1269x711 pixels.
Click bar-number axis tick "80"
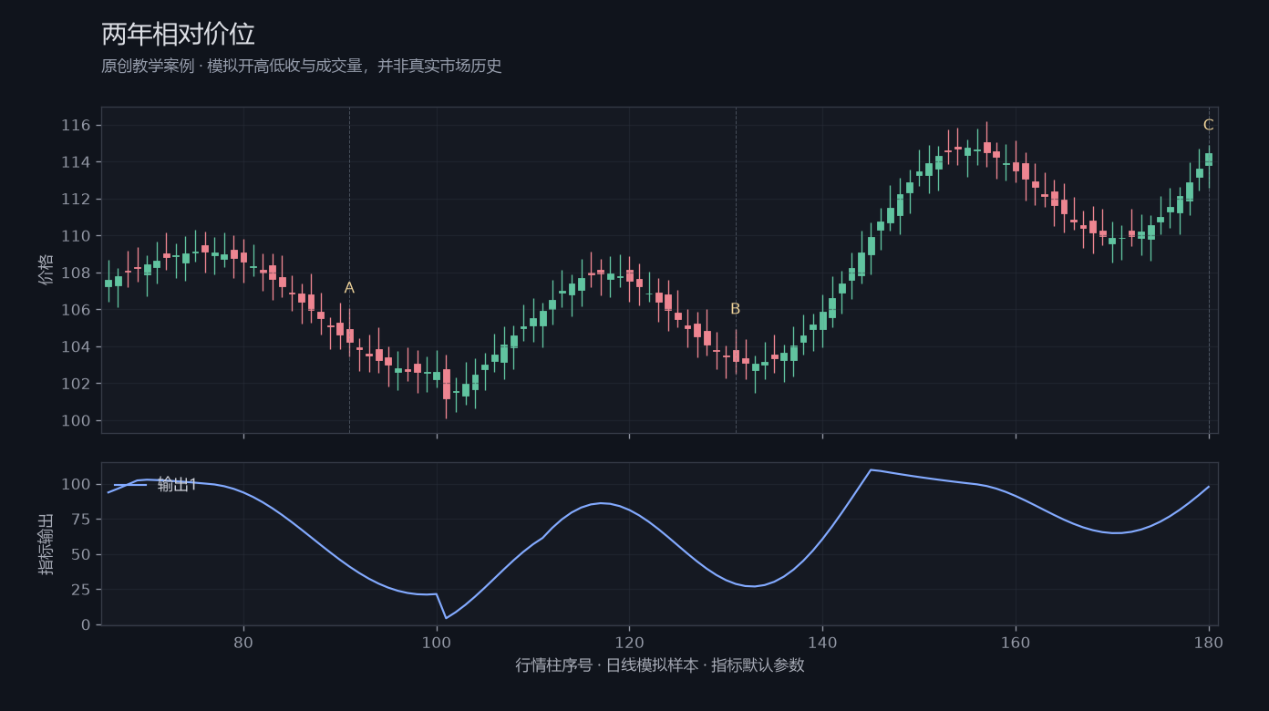(x=243, y=642)
